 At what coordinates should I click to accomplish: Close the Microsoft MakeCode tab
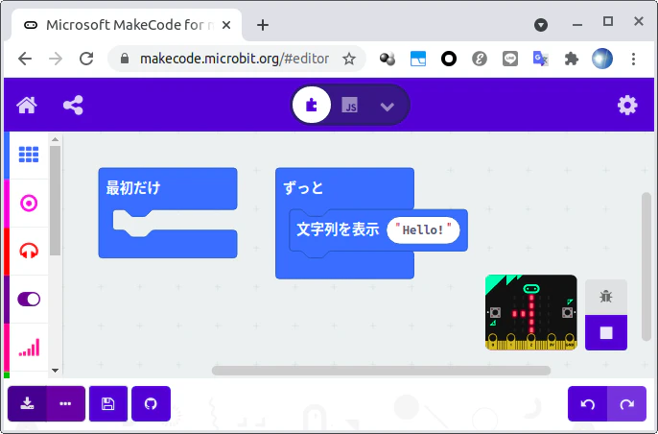click(x=226, y=25)
